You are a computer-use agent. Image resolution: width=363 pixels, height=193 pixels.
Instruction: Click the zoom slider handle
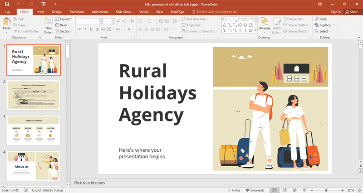[326, 190]
